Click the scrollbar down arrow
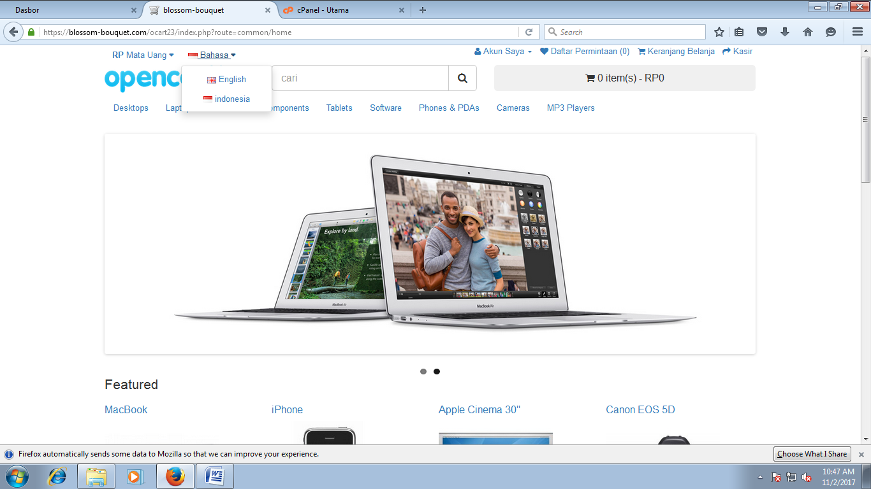The image size is (871, 489). tap(865, 439)
